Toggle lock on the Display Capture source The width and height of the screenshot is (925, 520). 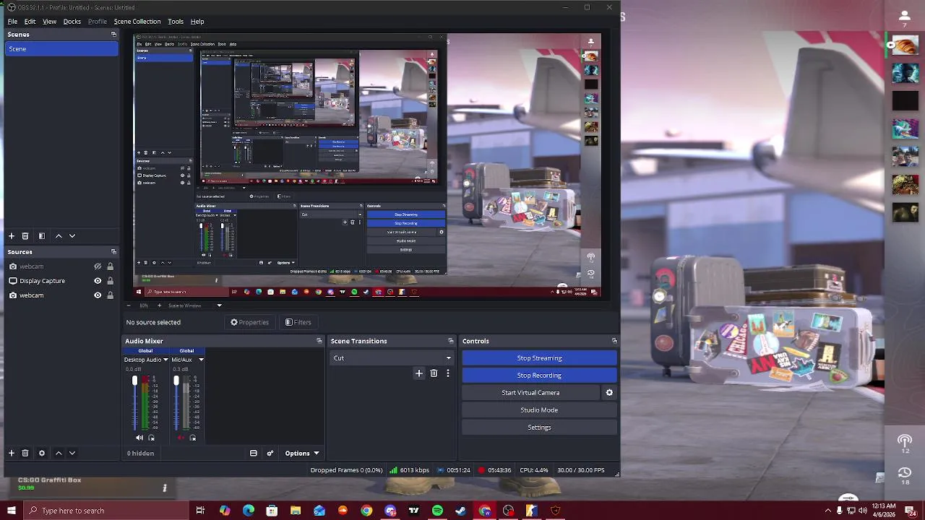pyautogui.click(x=110, y=281)
